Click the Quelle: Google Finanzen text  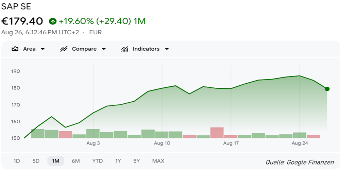(x=300, y=162)
